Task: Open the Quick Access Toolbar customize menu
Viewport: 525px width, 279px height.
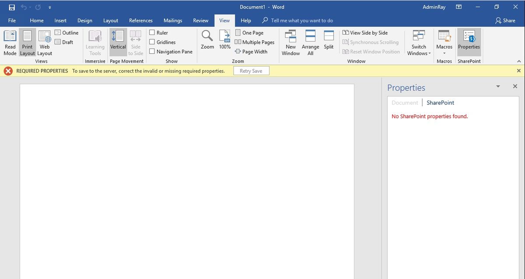Action: tap(50, 7)
